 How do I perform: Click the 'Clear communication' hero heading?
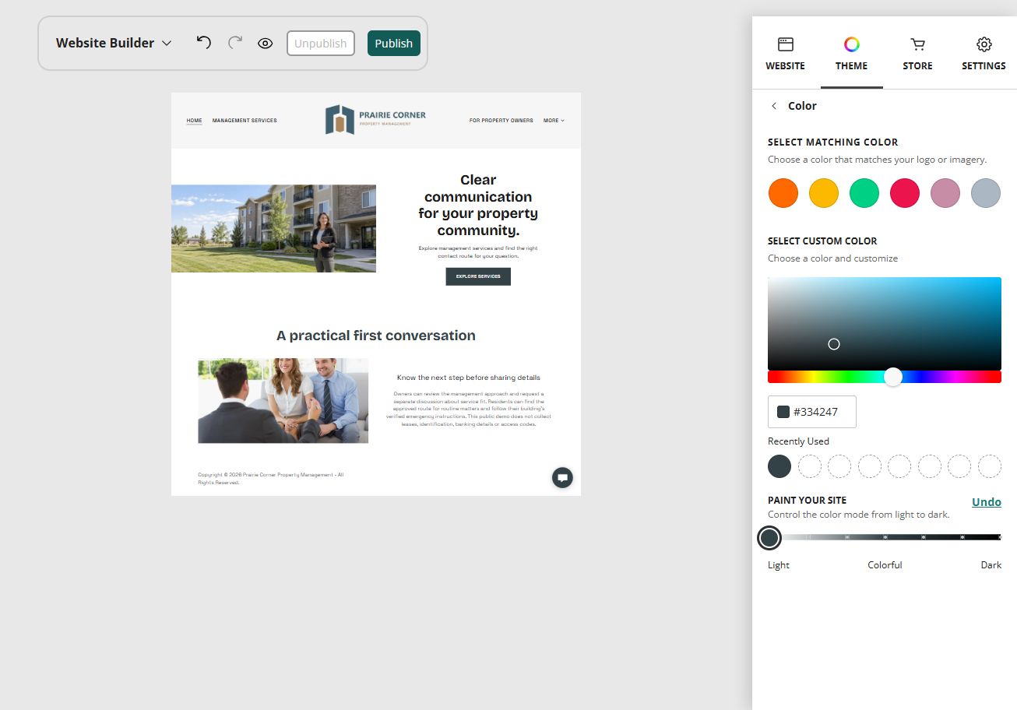(x=478, y=206)
